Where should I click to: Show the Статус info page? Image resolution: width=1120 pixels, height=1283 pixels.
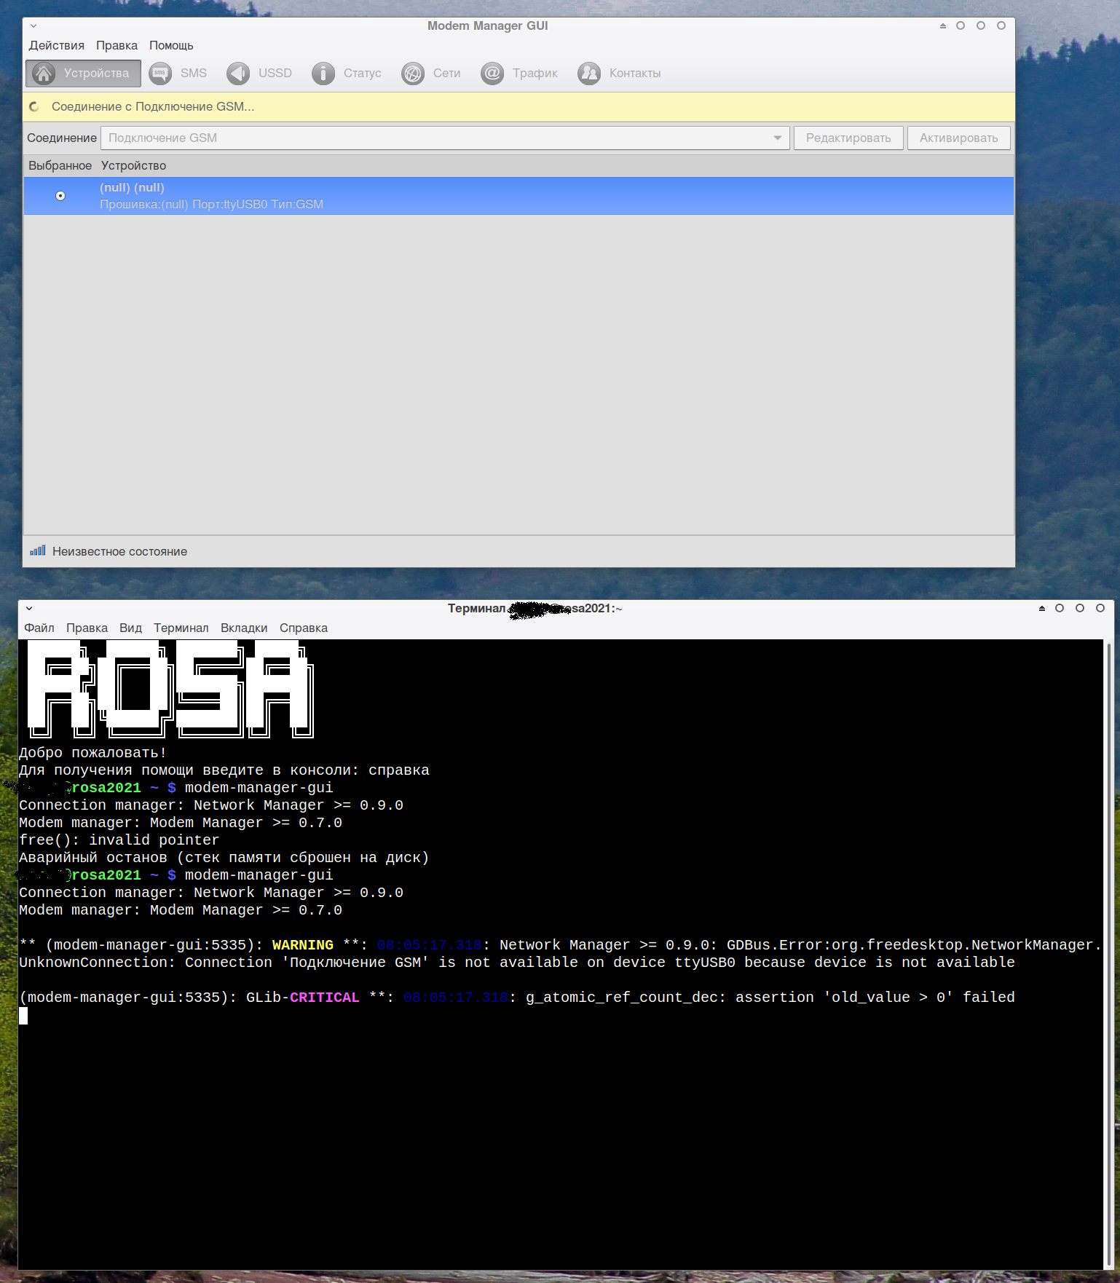coord(347,74)
